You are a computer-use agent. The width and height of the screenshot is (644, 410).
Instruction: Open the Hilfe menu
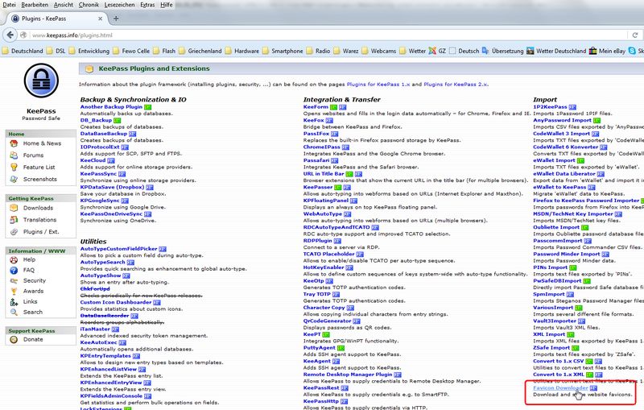tap(167, 5)
